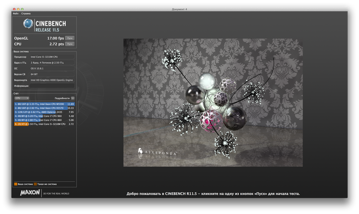359x214 pixels.
Task: Maximize the window with green button
Action: pyautogui.click(x=22, y=9)
